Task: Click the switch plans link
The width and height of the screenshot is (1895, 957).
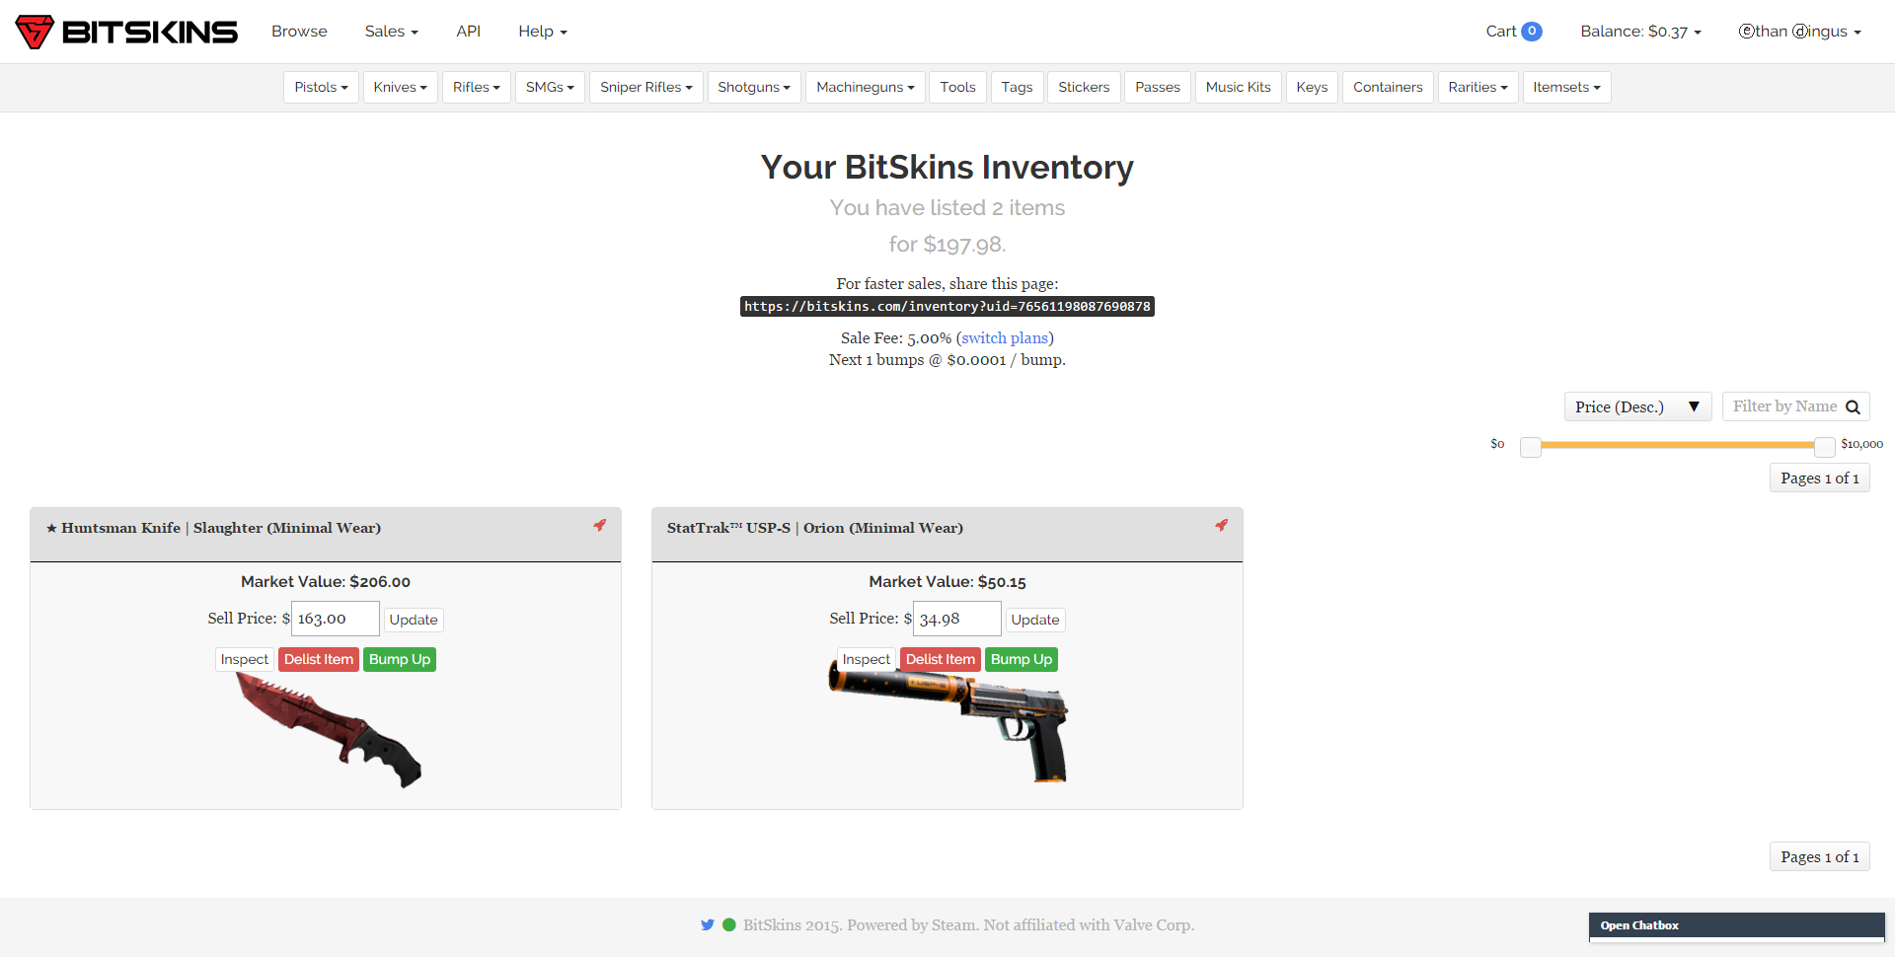Action: tap(1005, 338)
